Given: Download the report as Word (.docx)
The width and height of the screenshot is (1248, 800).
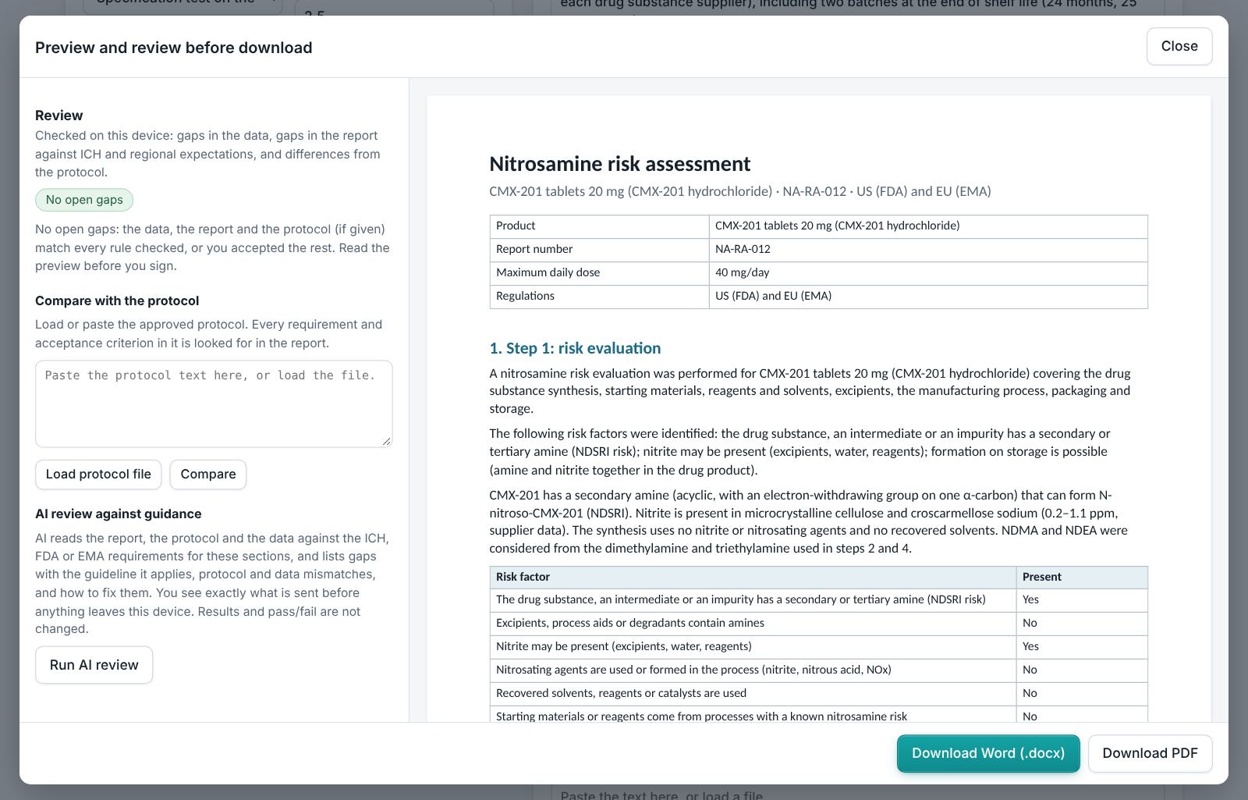Looking at the screenshot, I should pyautogui.click(x=988, y=753).
